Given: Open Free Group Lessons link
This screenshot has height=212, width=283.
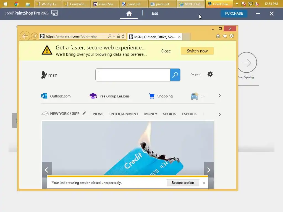Looking at the screenshot, I should (x=109, y=96).
